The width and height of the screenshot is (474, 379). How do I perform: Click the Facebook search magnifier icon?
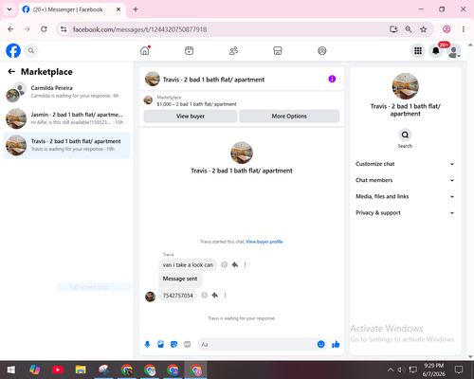(31, 50)
